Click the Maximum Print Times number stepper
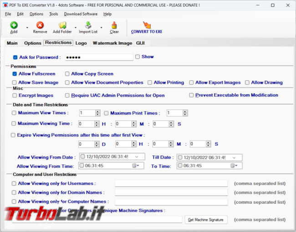The image size is (296, 232). 185,113
